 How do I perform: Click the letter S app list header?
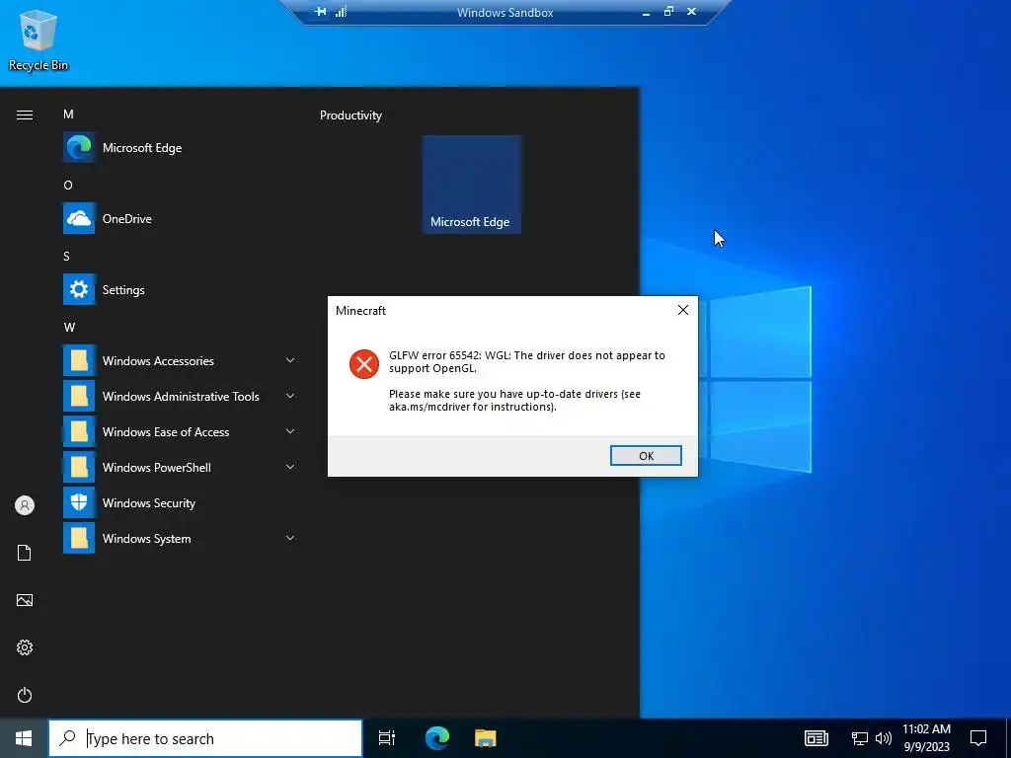[66, 256]
